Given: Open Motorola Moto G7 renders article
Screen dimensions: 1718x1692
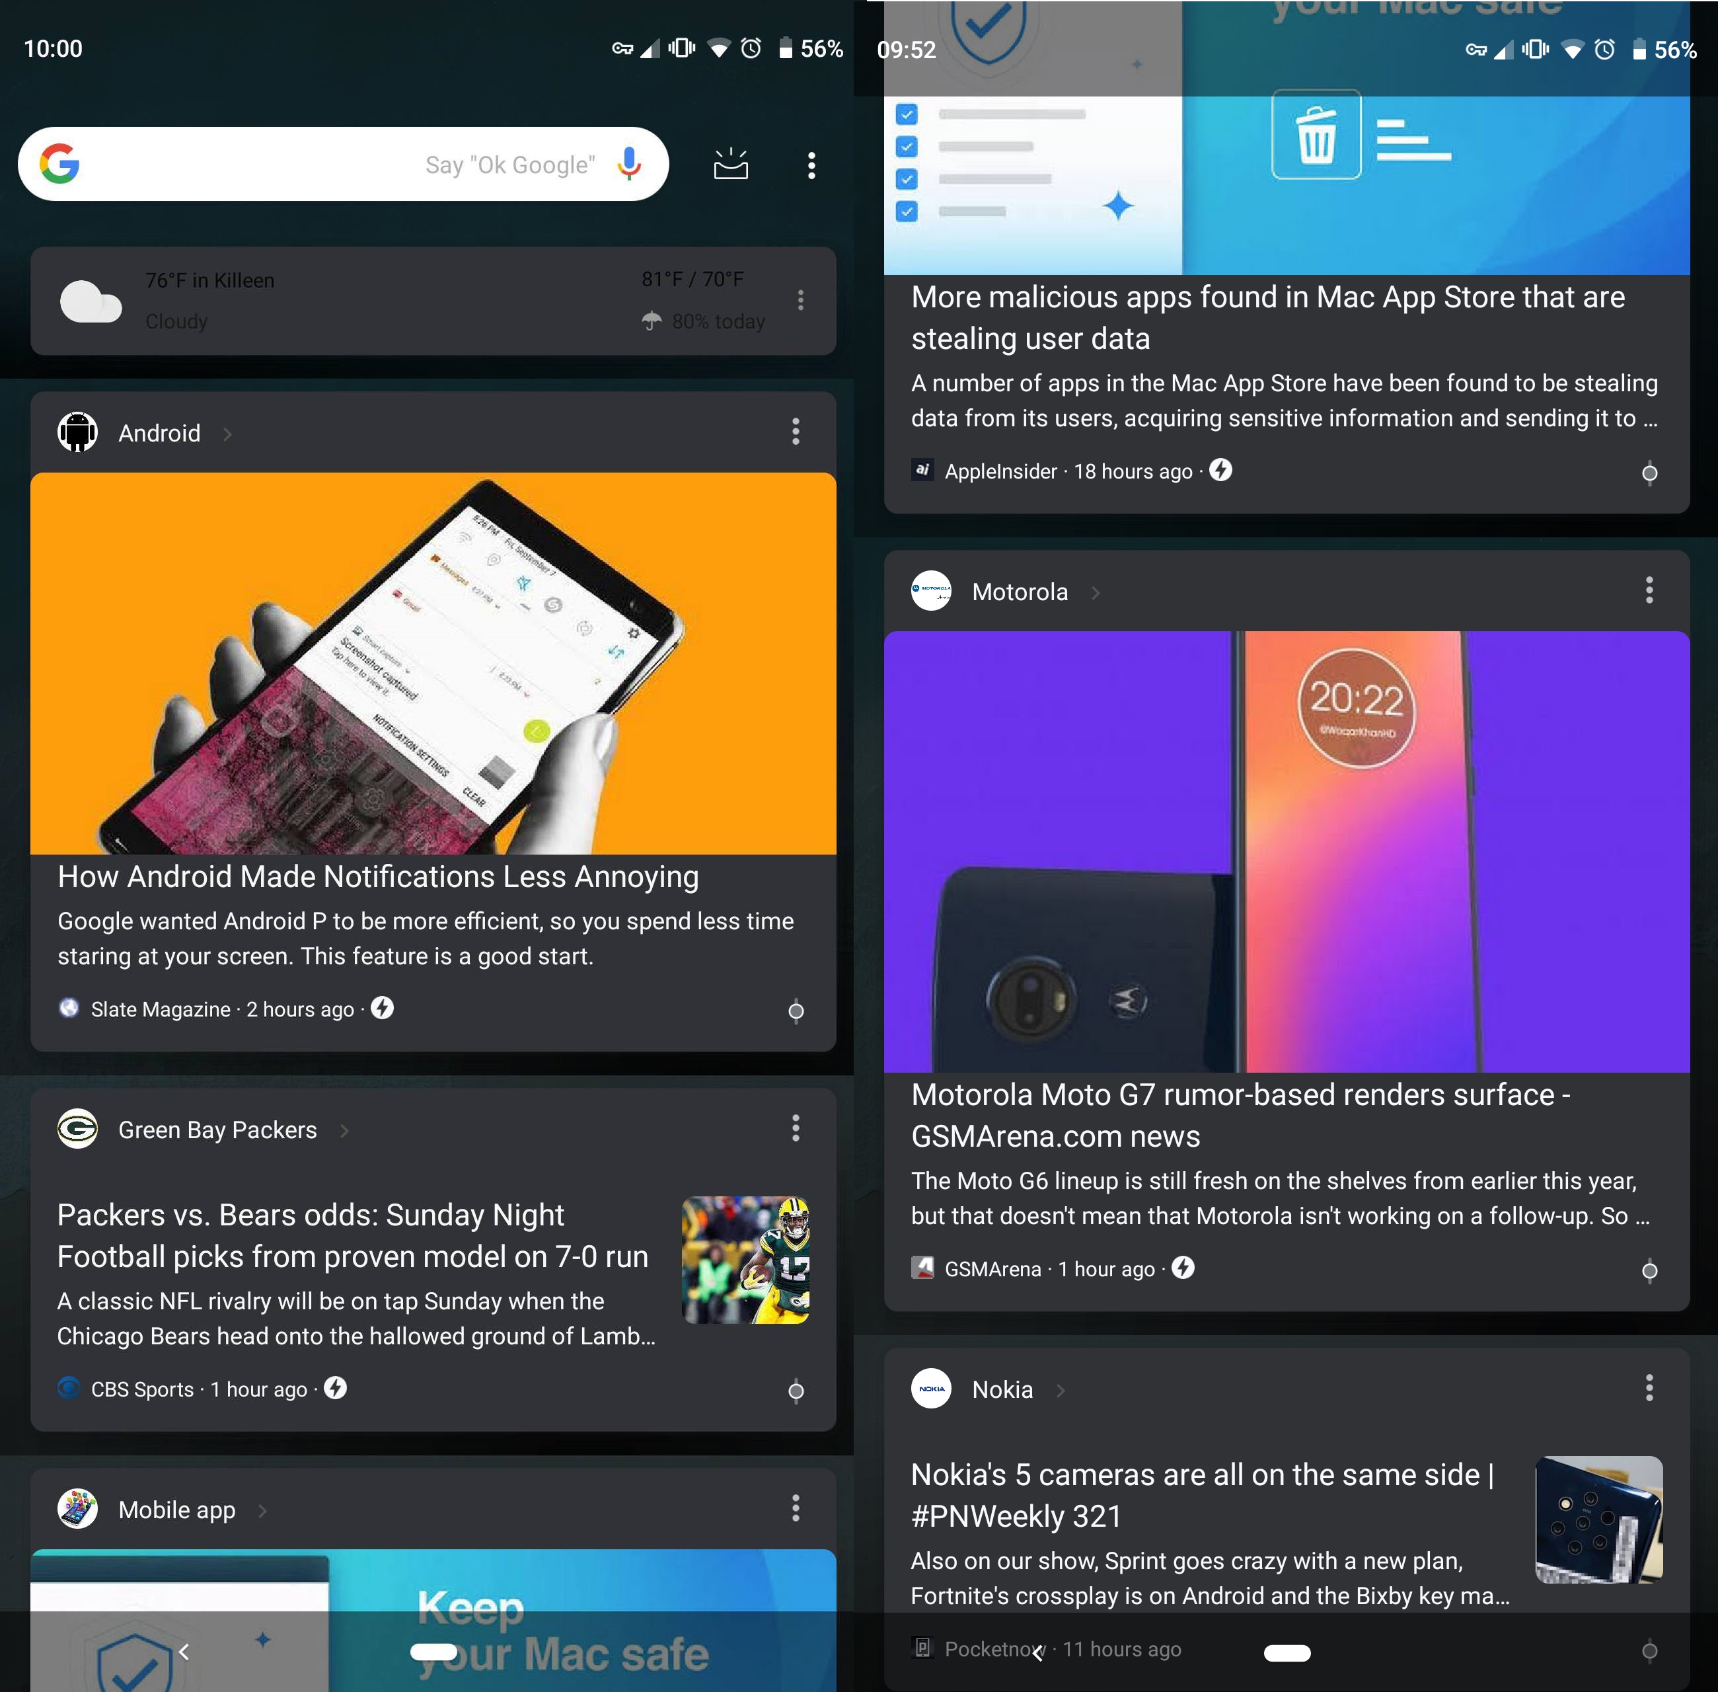Looking at the screenshot, I should coord(1240,1115).
